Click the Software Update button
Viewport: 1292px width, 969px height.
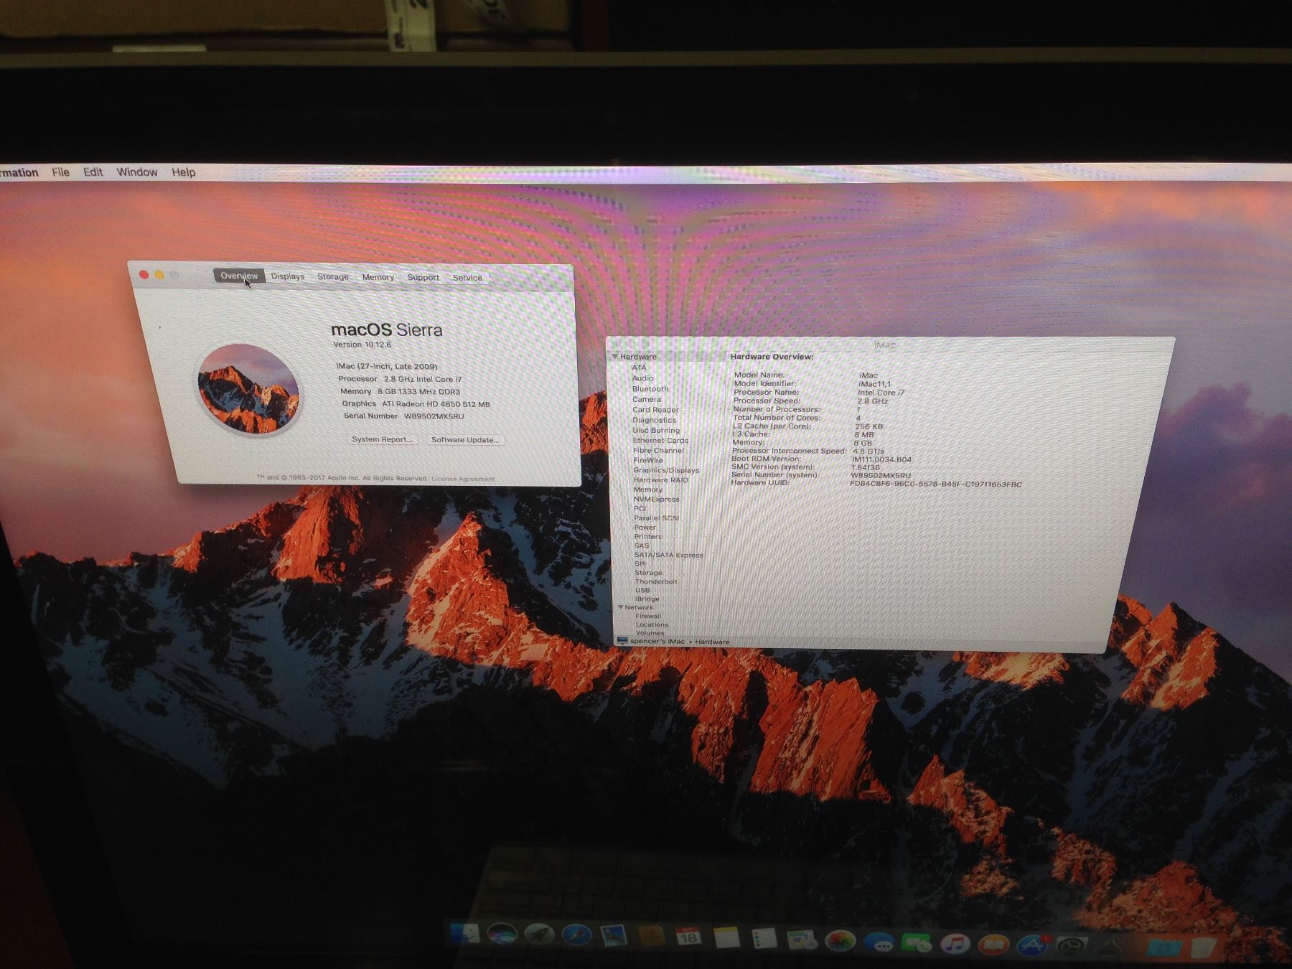(x=465, y=440)
